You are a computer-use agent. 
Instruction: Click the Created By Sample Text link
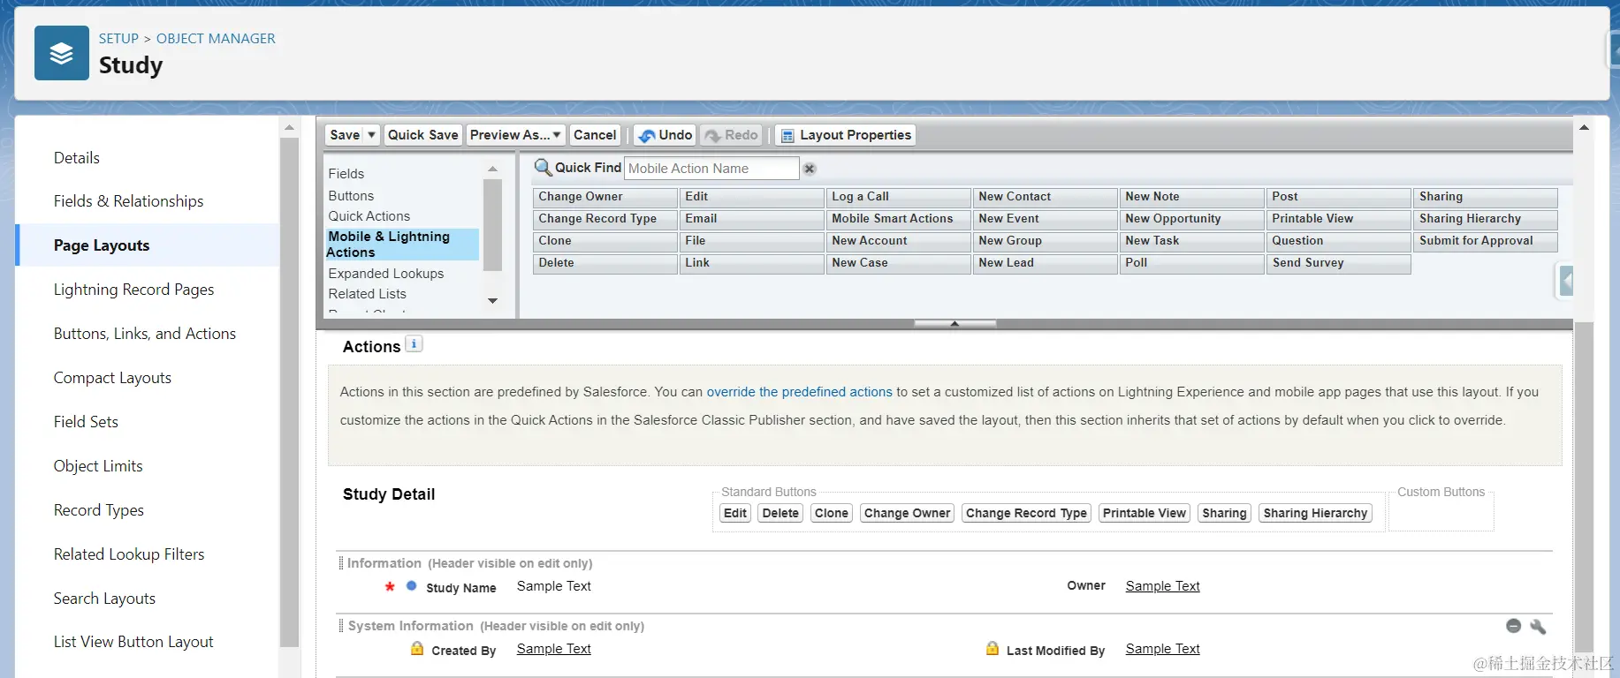click(x=554, y=649)
